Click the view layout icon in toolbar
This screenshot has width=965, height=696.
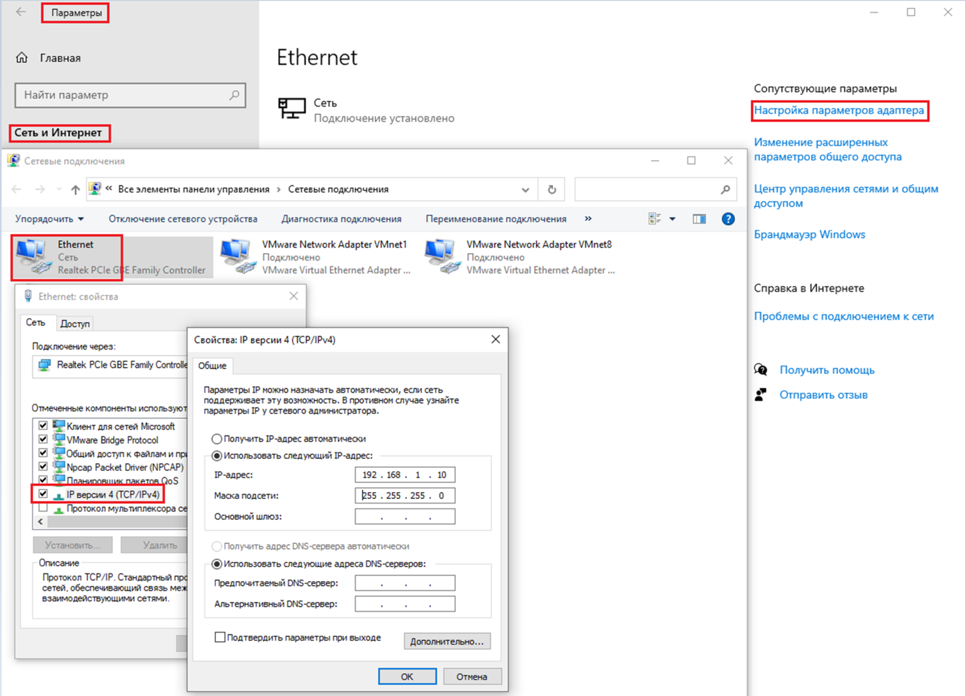click(654, 219)
